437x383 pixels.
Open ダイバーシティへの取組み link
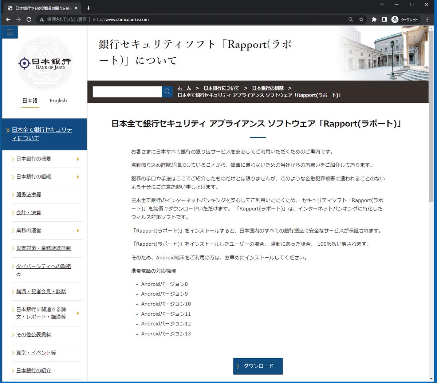tap(43, 270)
